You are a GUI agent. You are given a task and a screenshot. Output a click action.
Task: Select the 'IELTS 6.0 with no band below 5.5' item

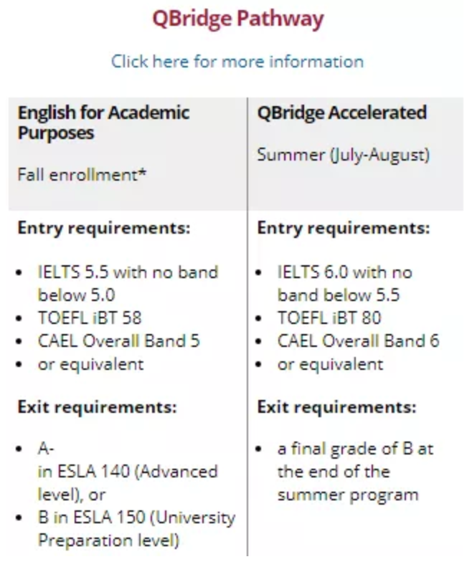(344, 283)
